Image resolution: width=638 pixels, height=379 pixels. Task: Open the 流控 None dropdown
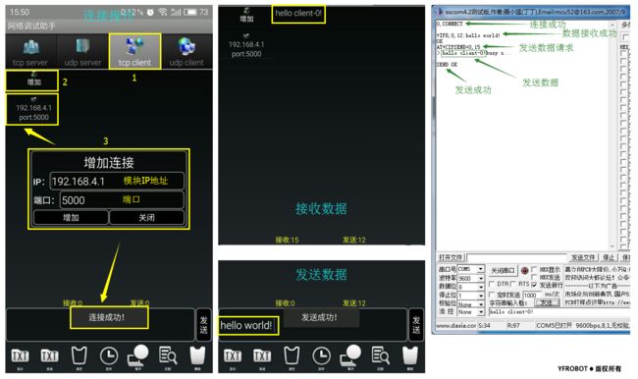point(471,312)
